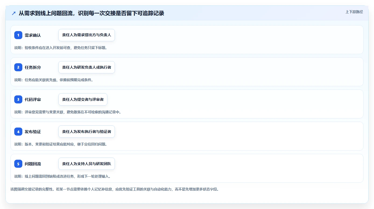Select the 需求确认 step title

click(x=33, y=35)
